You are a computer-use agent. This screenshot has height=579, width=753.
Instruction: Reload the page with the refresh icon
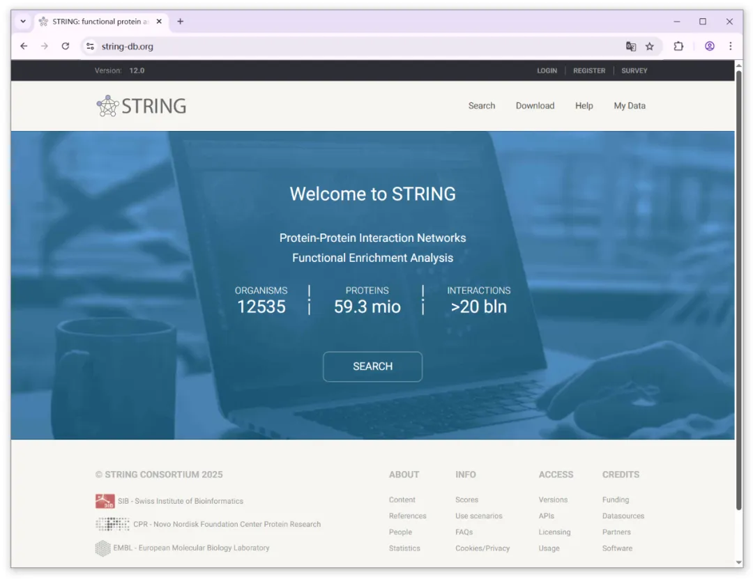[66, 46]
